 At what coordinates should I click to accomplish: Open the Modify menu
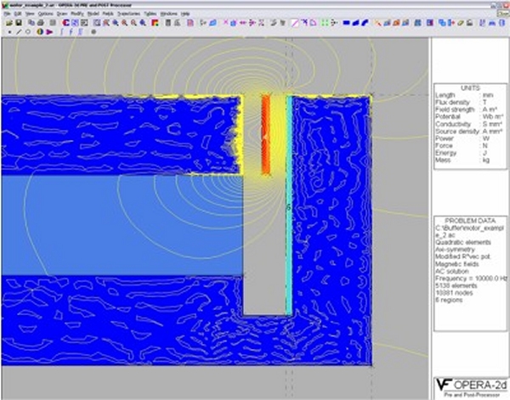point(77,14)
